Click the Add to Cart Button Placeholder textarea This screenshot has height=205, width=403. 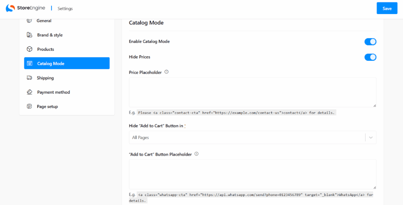pos(253,174)
